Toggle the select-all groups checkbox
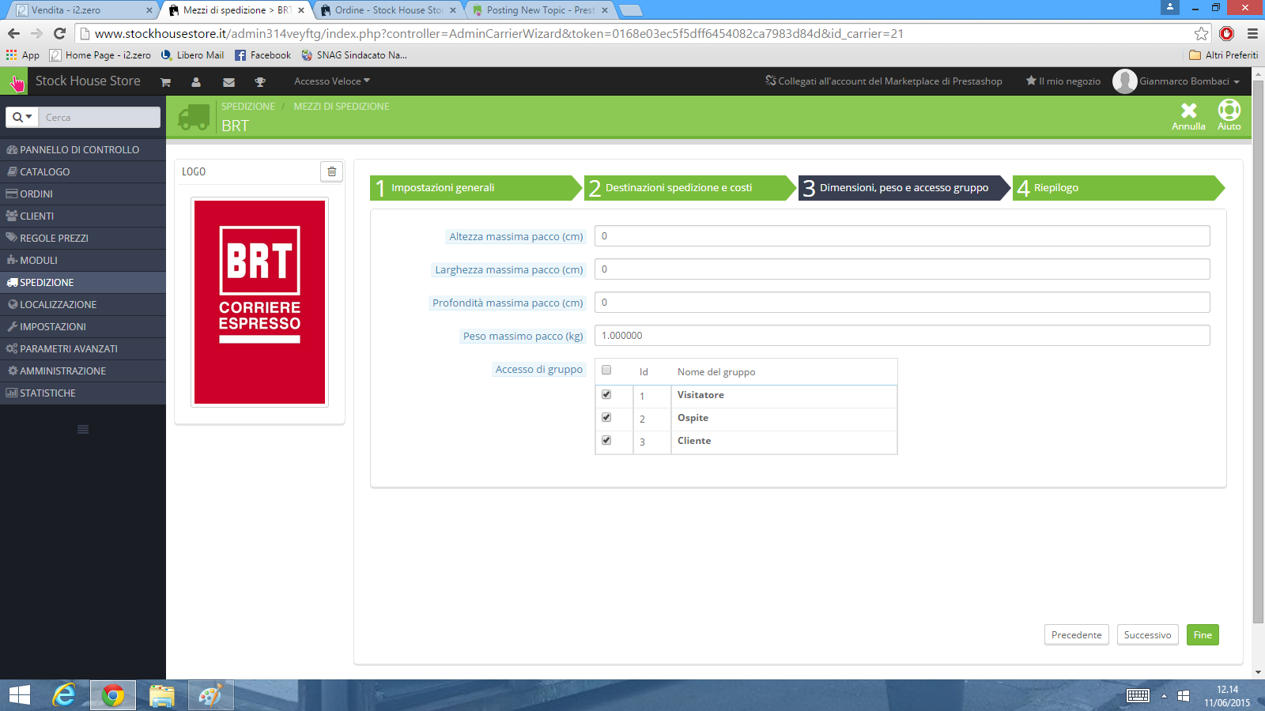 (x=606, y=370)
